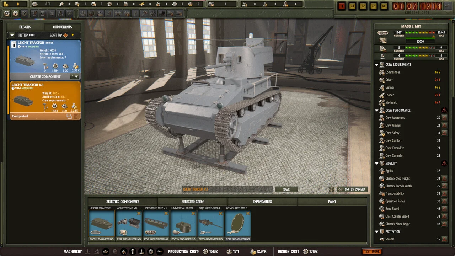Pause the game simulation

[341, 6]
